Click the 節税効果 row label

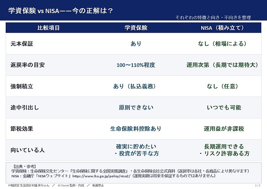pyautogui.click(x=22, y=129)
